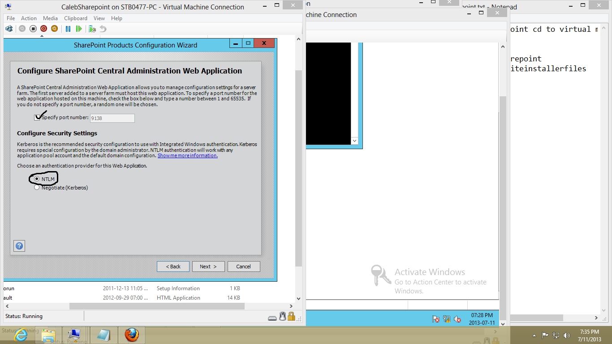The image size is (612, 344).
Task: Click the mouse status icon in VM window
Action: [282, 316]
